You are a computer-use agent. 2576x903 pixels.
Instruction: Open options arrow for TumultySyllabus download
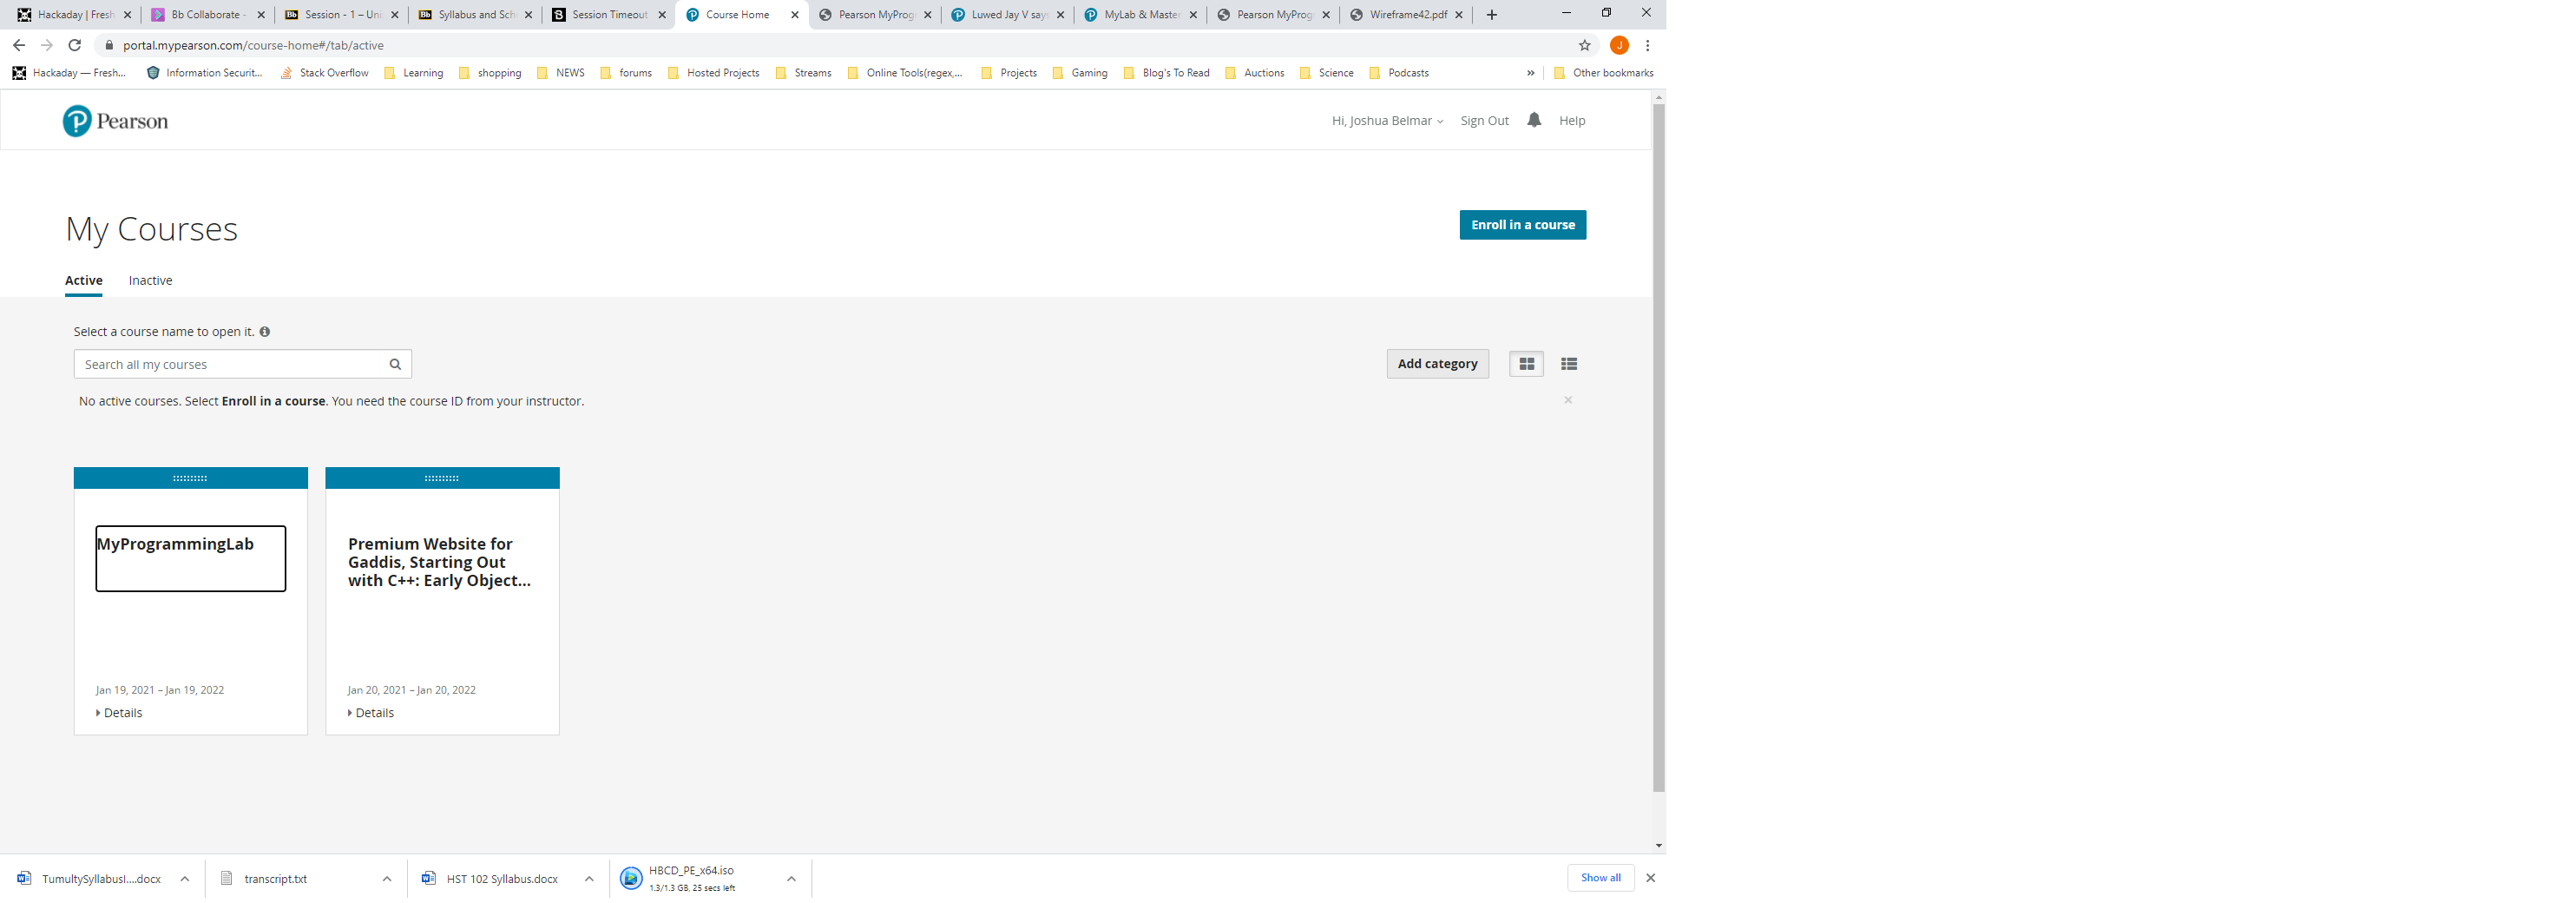(185, 879)
